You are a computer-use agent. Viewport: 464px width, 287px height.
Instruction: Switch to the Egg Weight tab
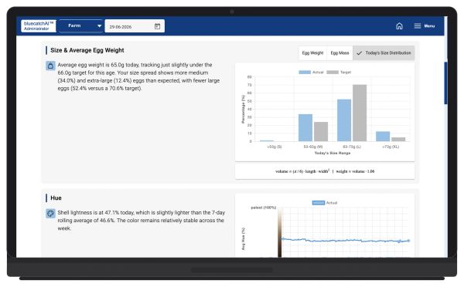coord(312,53)
